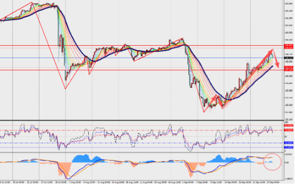The height and width of the screenshot is (184, 295).
Task: Click the -1.68073 MACD scale minimum label
Action: [x=289, y=179]
